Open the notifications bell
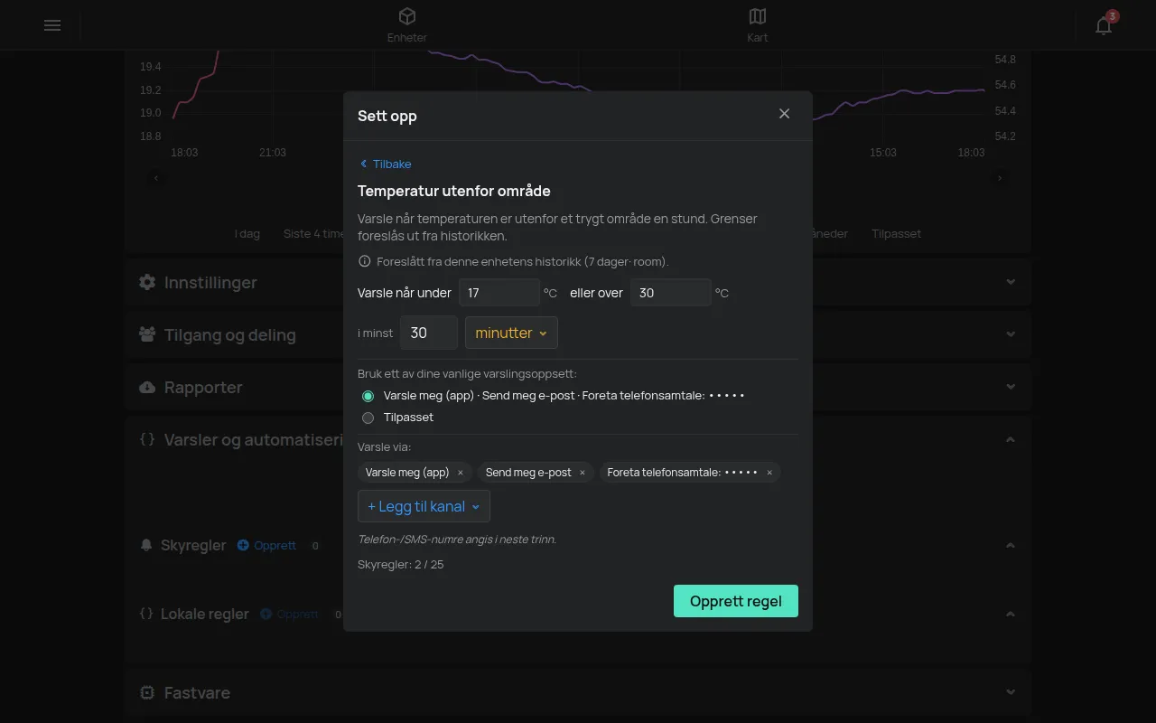The width and height of the screenshot is (1156, 723). pos(1104,25)
